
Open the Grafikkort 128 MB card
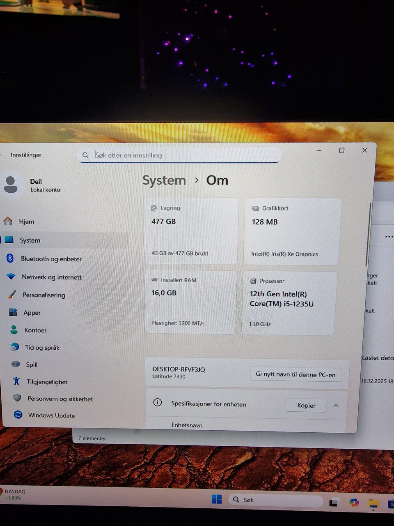[292, 232]
